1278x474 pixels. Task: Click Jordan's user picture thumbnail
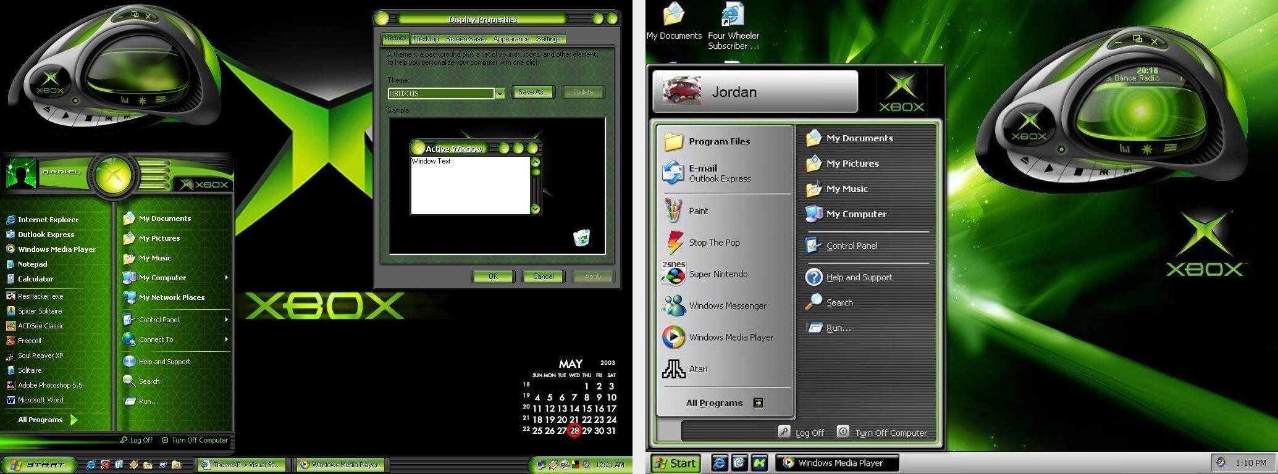click(681, 91)
